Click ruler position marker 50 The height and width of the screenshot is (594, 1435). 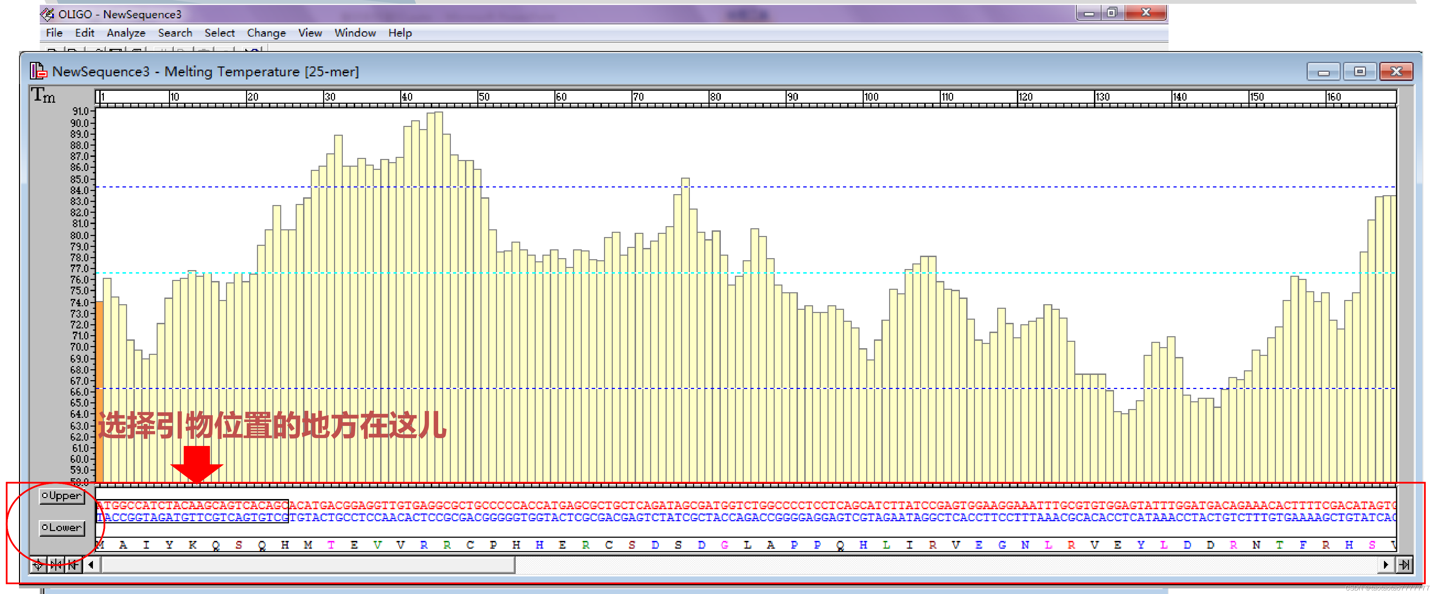click(x=484, y=97)
